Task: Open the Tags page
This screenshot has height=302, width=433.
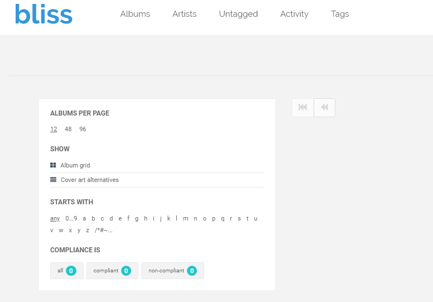Action: pyautogui.click(x=340, y=14)
